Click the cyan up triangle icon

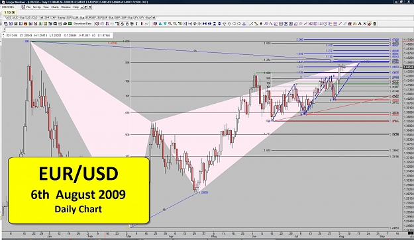pos(160,24)
